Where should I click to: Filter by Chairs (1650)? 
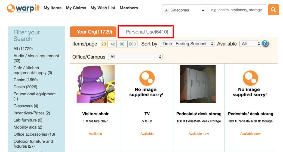click(x=26, y=80)
